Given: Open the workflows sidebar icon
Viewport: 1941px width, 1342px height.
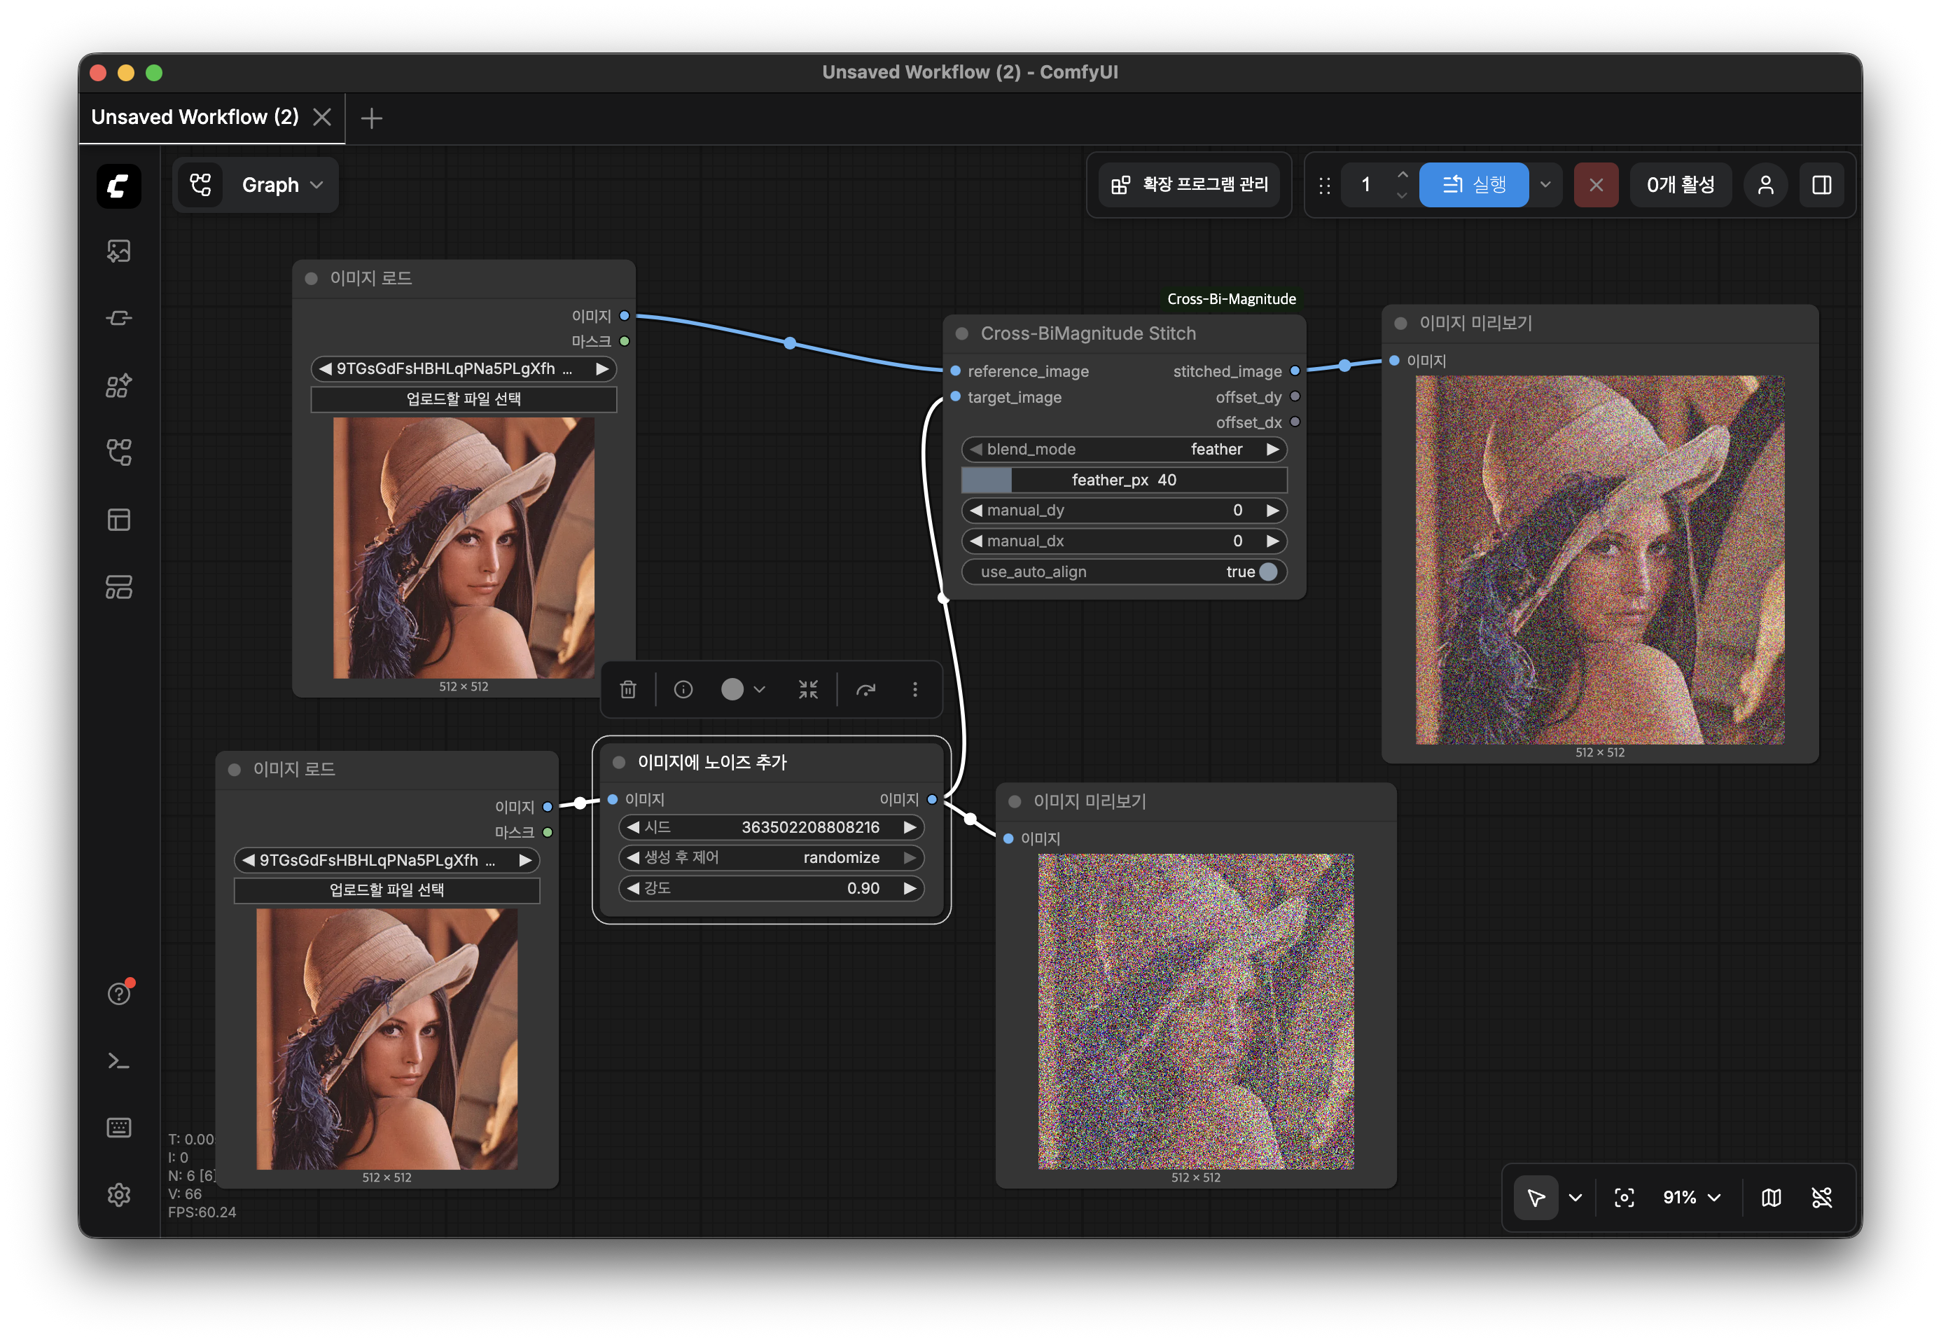Looking at the screenshot, I should [118, 452].
